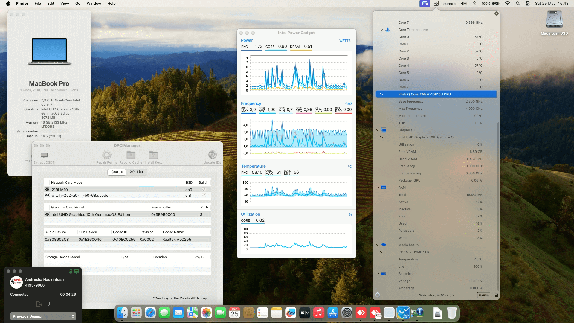Open Freeform from the Dock
This screenshot has width=574, height=323.
(x=291, y=313)
